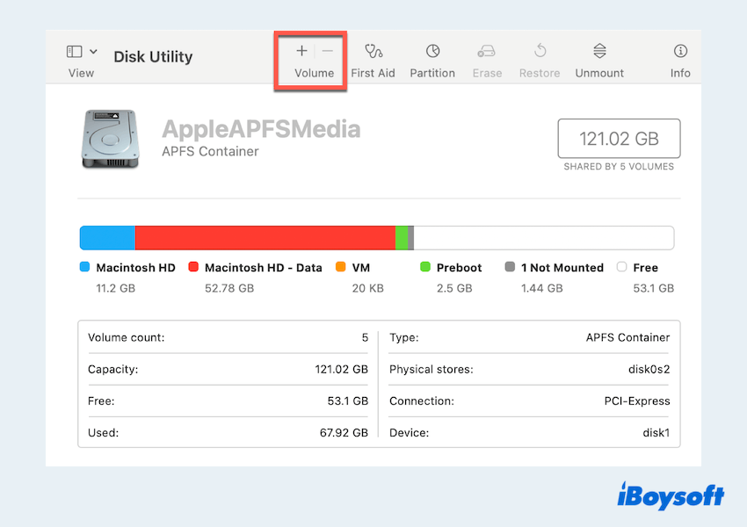Image resolution: width=747 pixels, height=527 pixels.
Task: Open the Partition pie icon
Action: click(432, 51)
